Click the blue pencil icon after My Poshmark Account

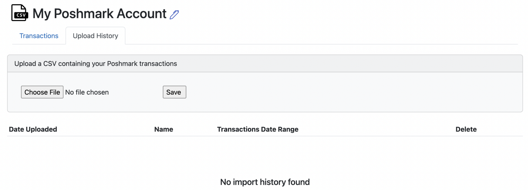coord(174,15)
